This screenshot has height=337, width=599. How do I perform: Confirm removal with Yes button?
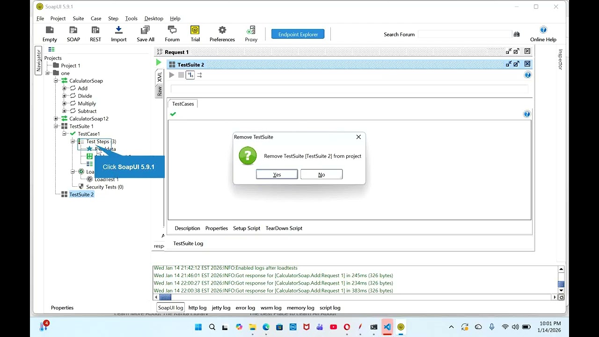point(277,175)
